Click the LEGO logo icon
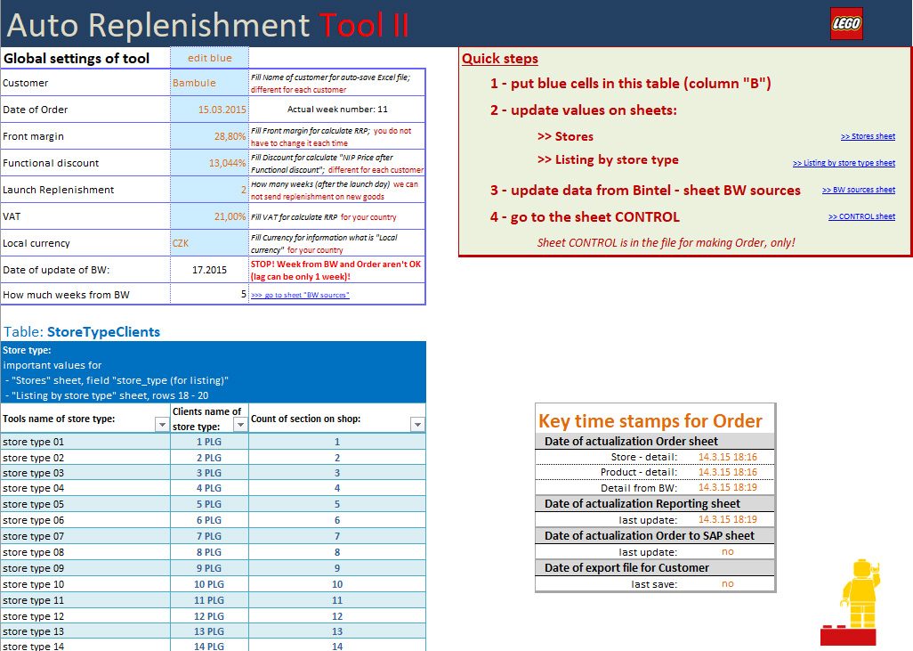This screenshot has height=651, width=913. point(846,23)
